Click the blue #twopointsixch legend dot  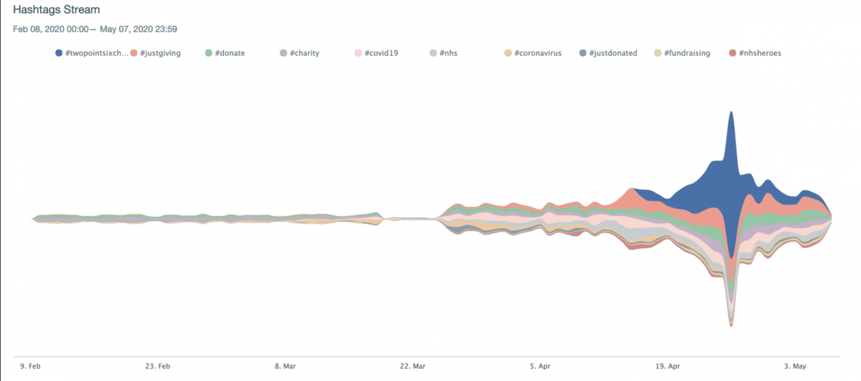click(x=59, y=53)
